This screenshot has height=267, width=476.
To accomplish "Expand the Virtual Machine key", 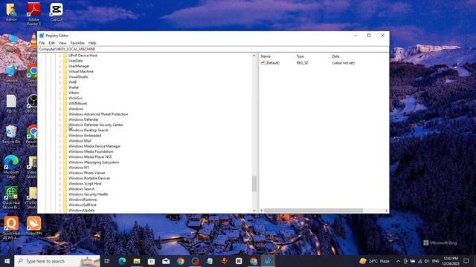I will [60, 72].
